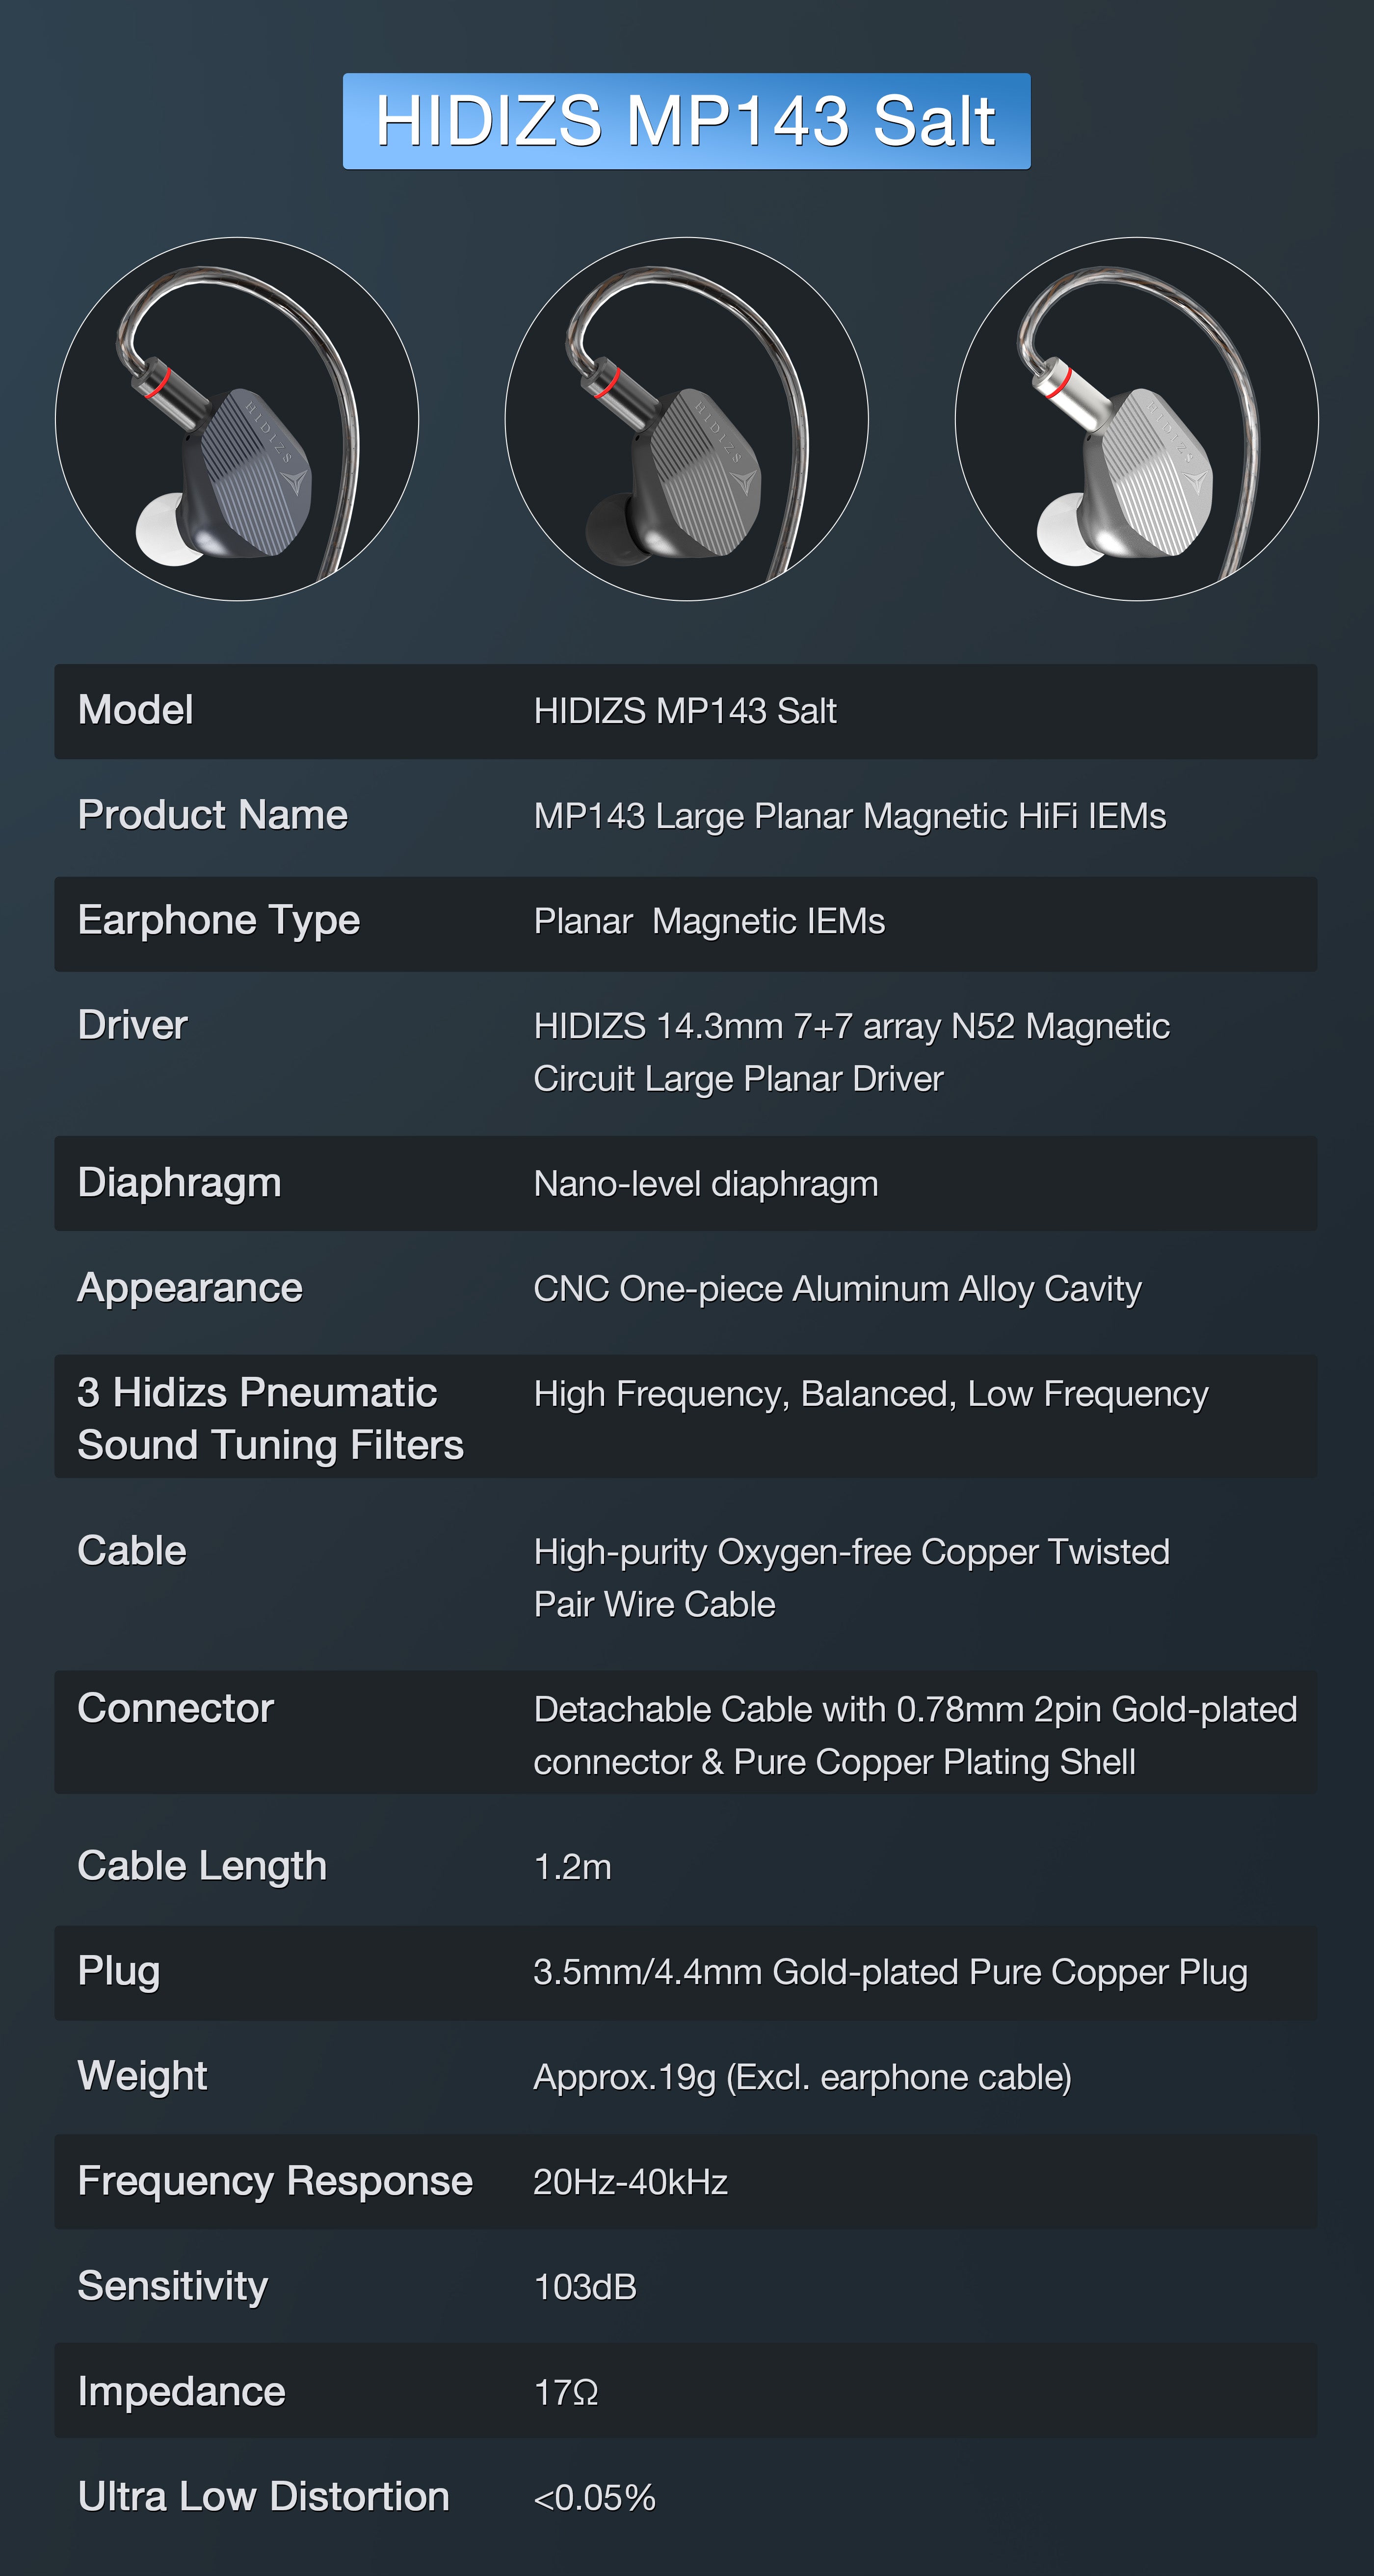Image resolution: width=1374 pixels, height=2576 pixels.
Task: Click the Frequency Response 20Hz-40kHz value
Action: click(630, 2182)
